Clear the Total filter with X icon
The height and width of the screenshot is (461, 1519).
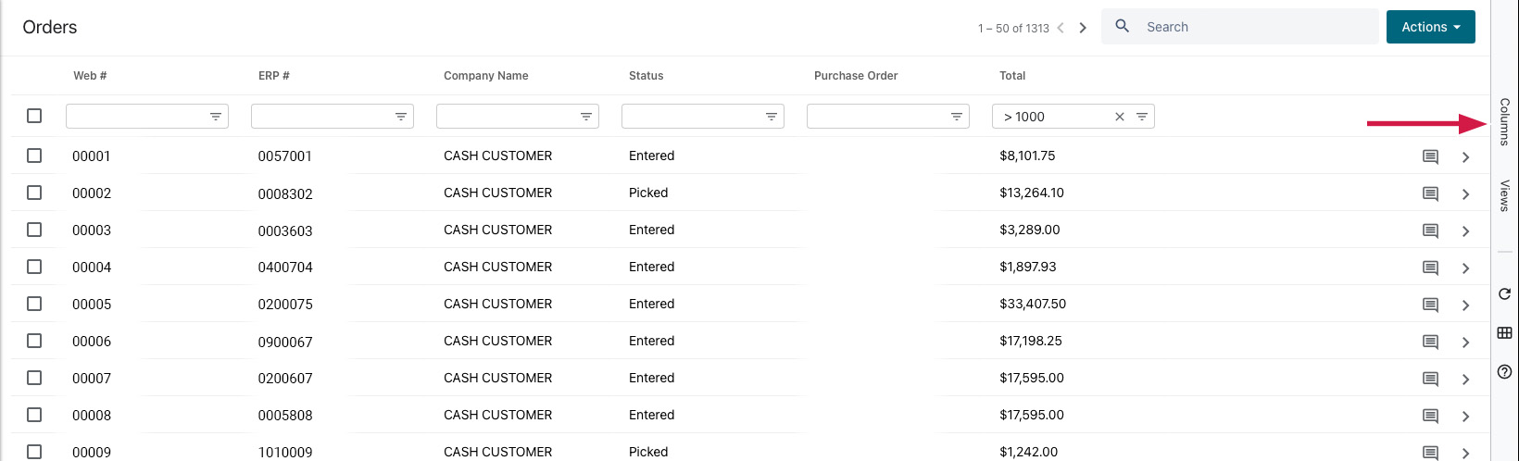click(1120, 117)
